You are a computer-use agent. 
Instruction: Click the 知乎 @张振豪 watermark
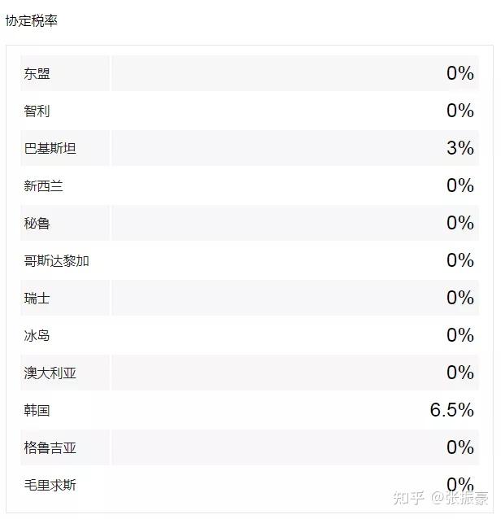[x=442, y=497]
